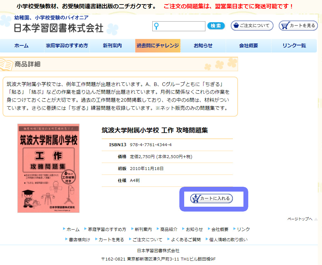Image resolution: width=322 pixels, height=265 pixels.
Task: Open 会社概要 in the navigation bar
Action: pyautogui.click(x=249, y=46)
